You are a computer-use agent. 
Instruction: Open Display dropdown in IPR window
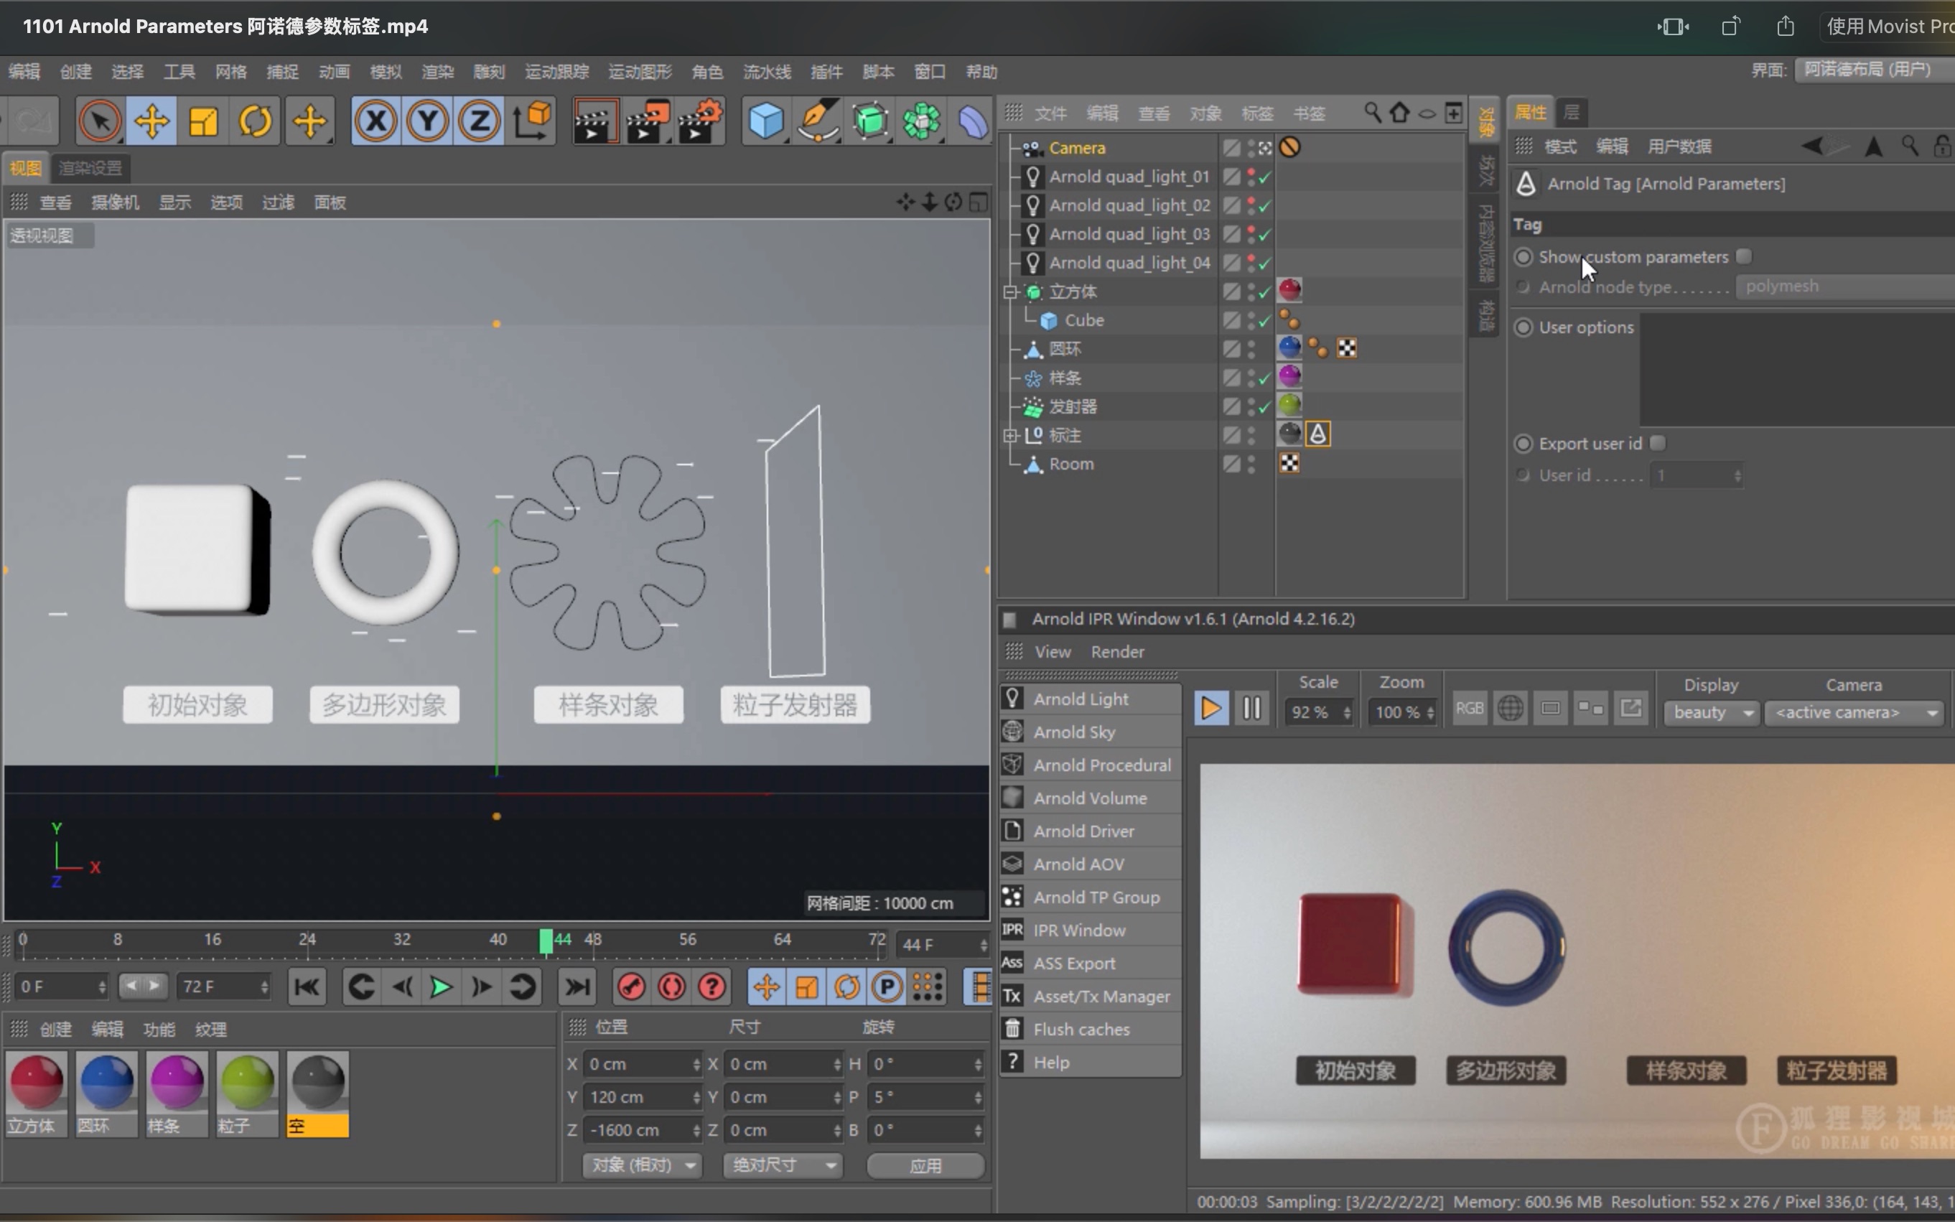coord(1709,711)
